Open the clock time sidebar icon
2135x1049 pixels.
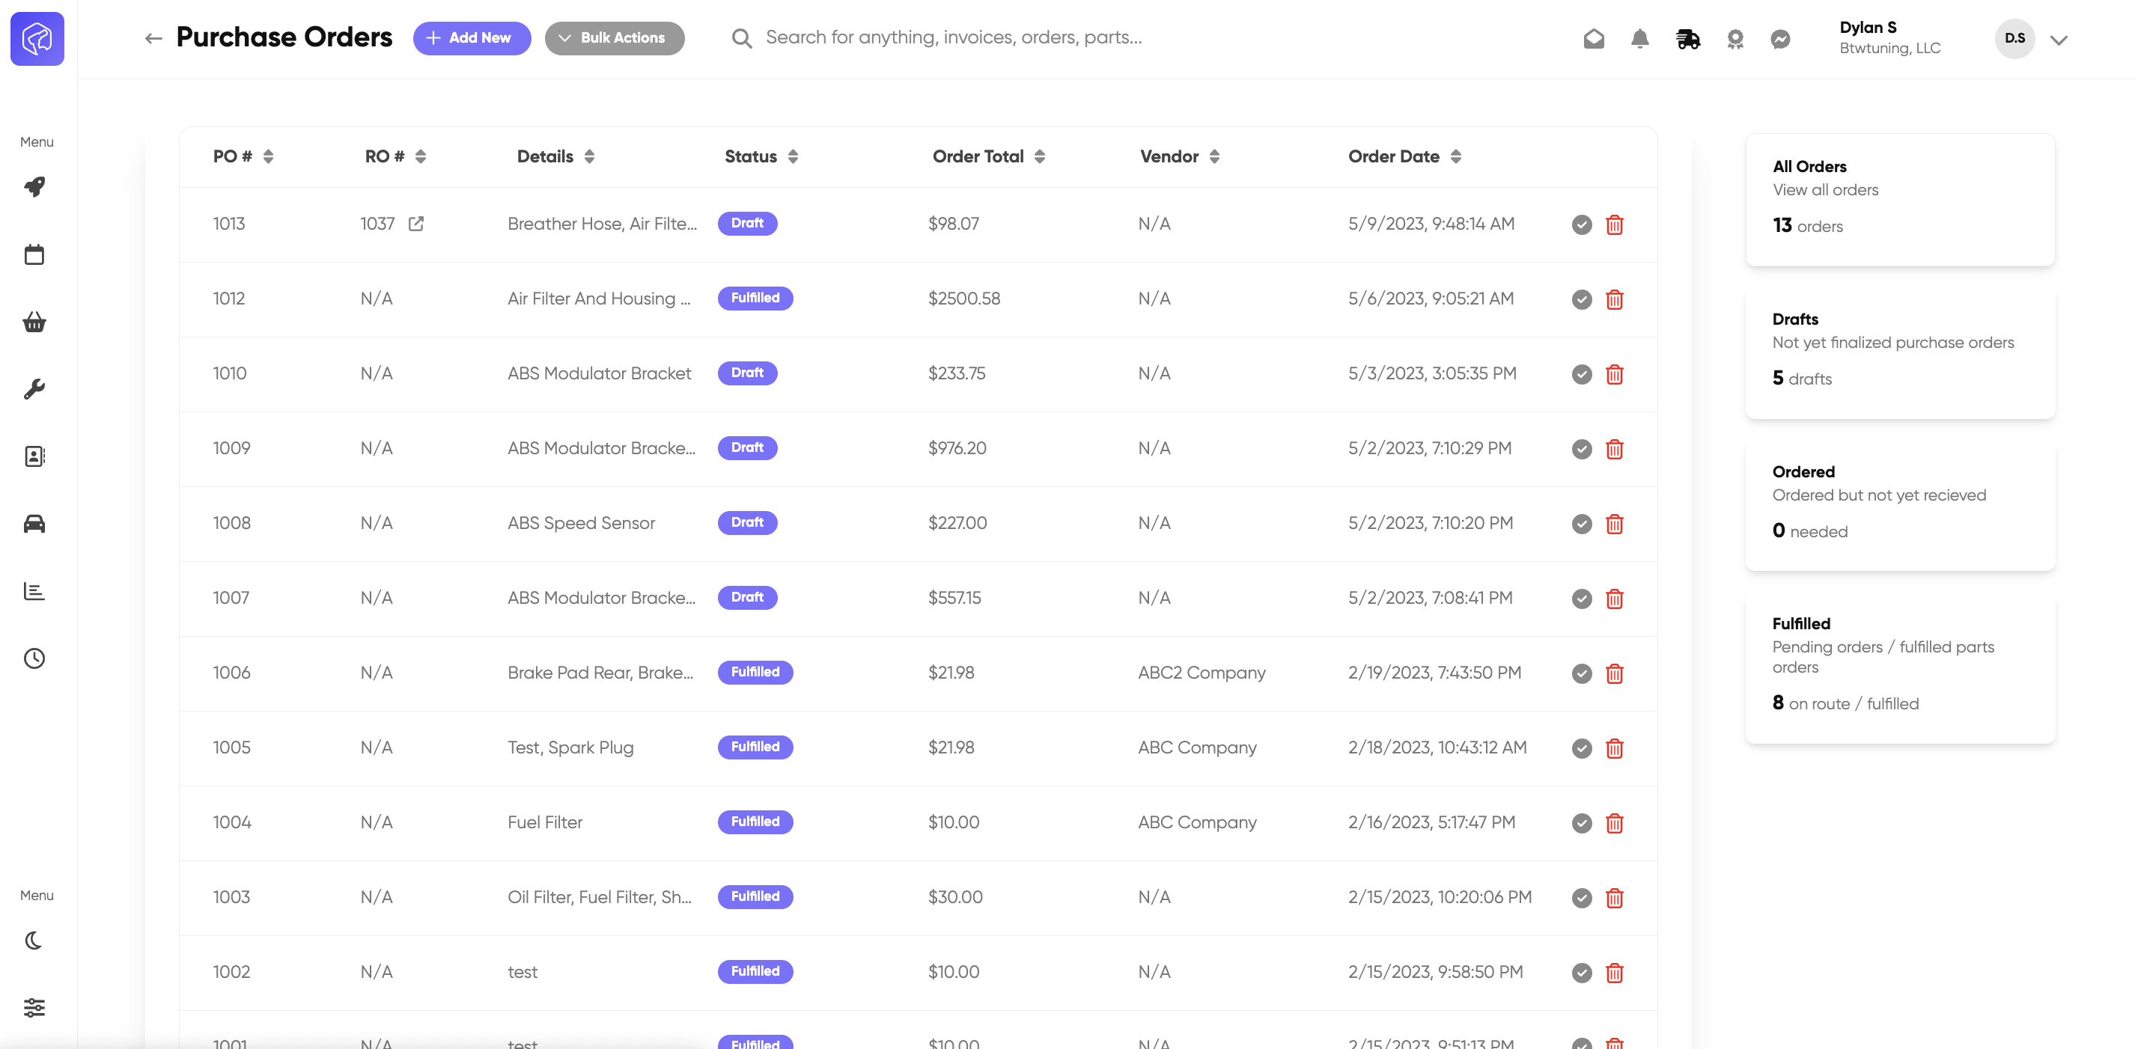pos(34,658)
